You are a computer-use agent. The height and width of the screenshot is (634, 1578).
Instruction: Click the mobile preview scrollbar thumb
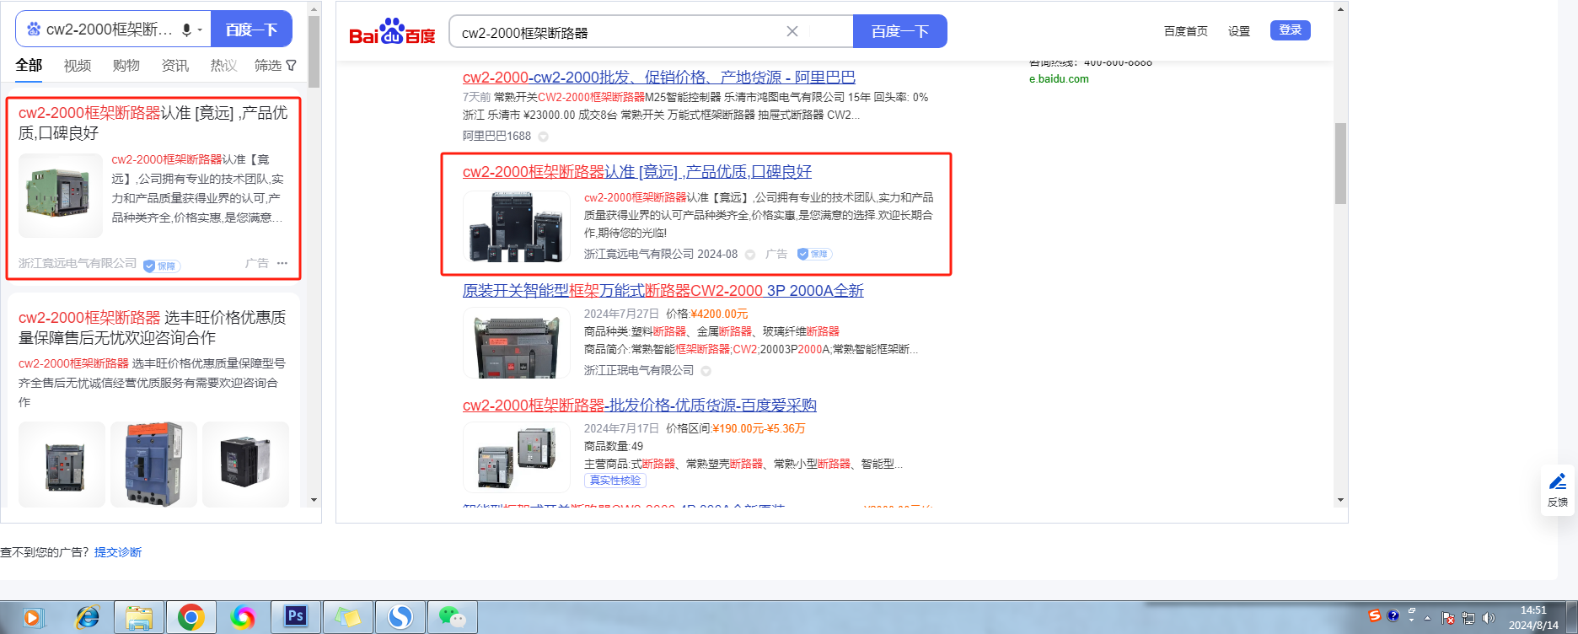click(314, 51)
